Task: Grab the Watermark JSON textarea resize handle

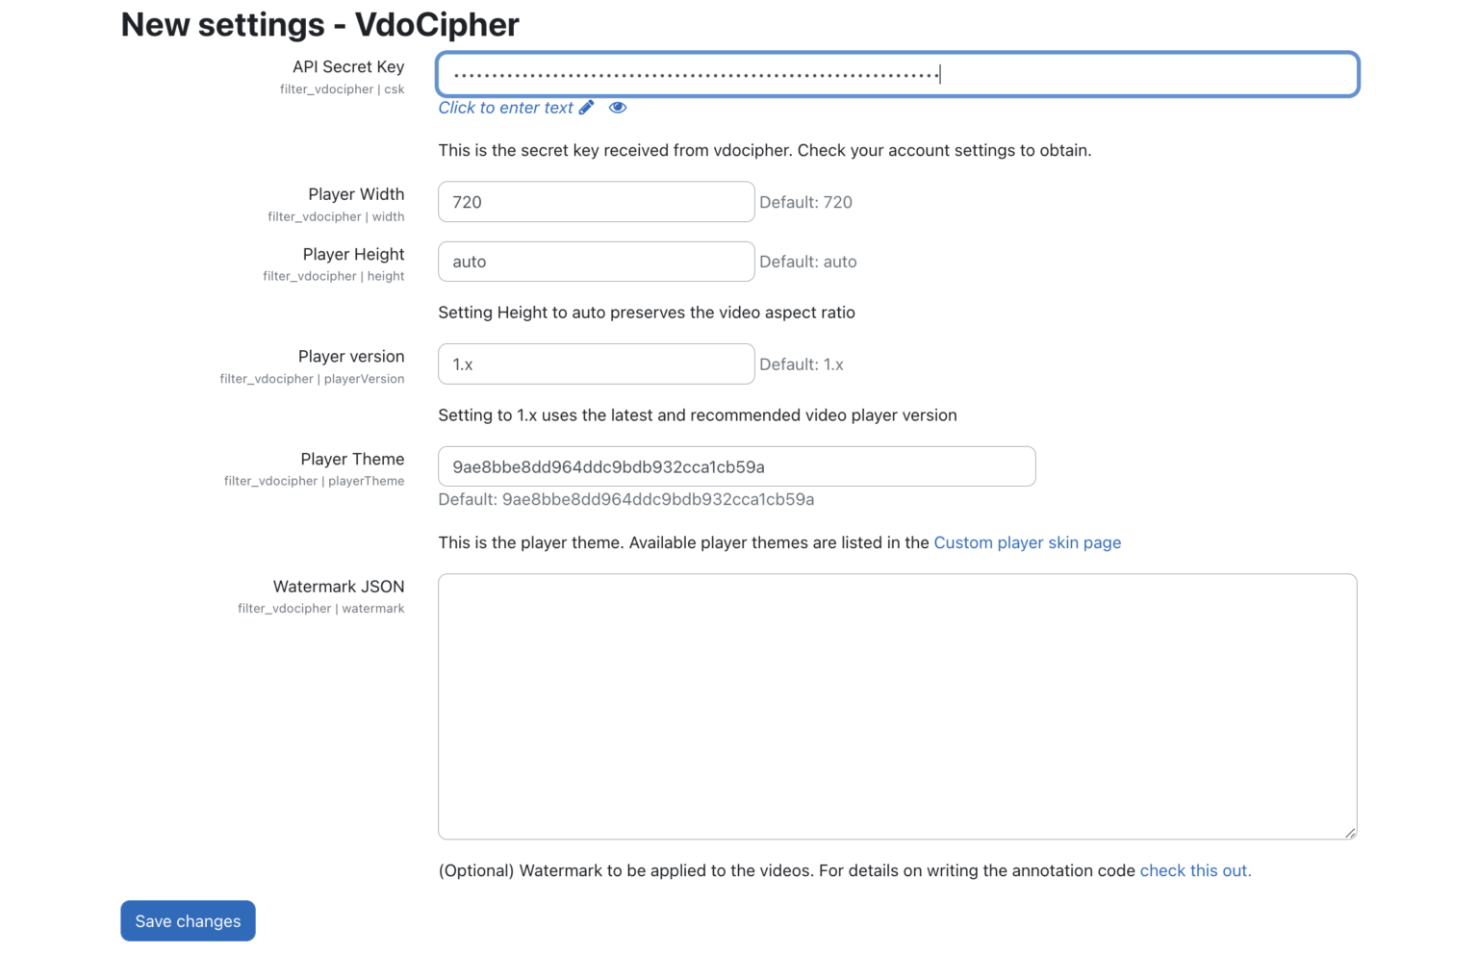Action: click(1351, 833)
